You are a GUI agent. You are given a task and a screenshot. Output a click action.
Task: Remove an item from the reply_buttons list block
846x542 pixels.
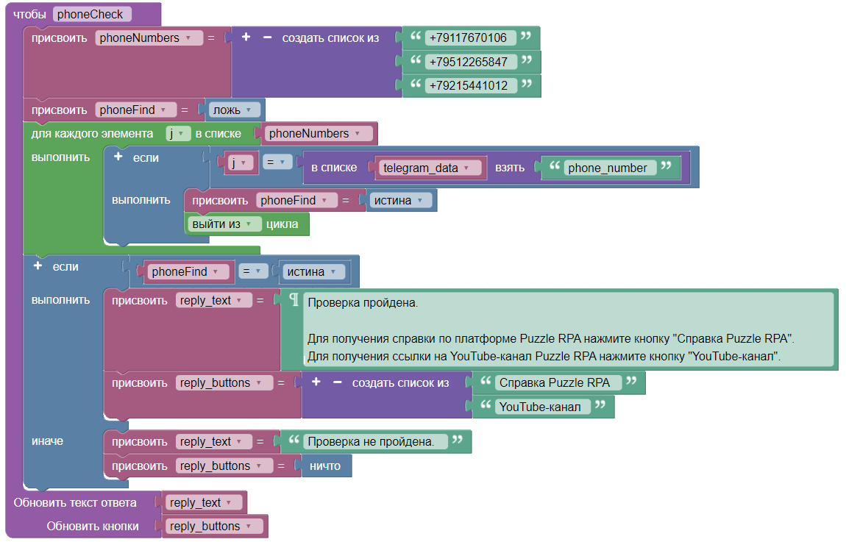(337, 382)
